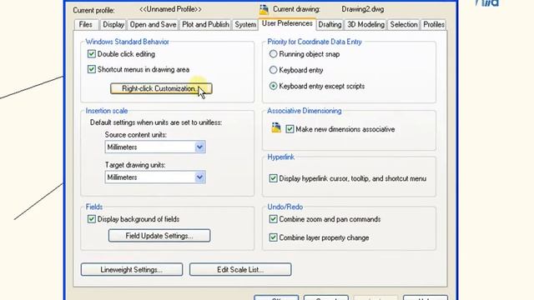Select Keyboard entry except scripts
This screenshot has height=300, width=534.
[273, 86]
